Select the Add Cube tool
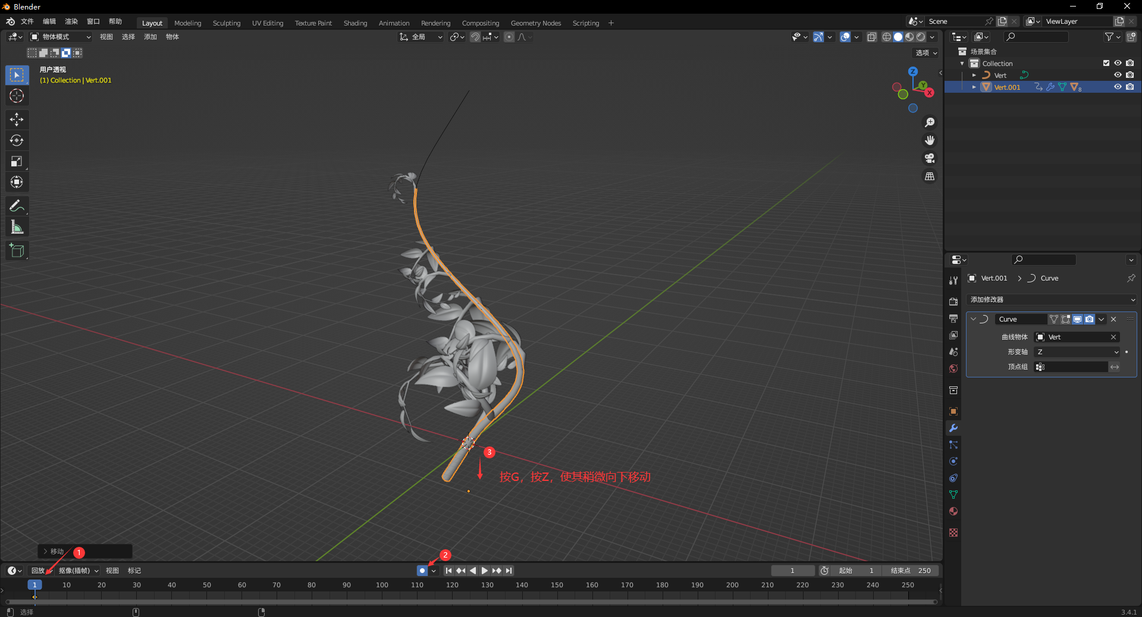The height and width of the screenshot is (617, 1142). tap(17, 250)
